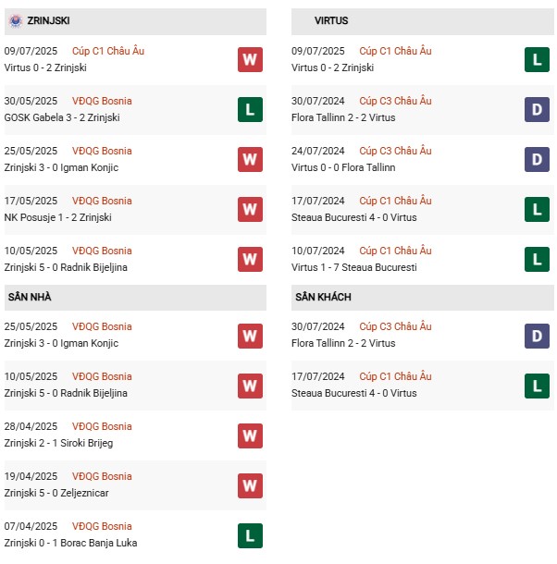
Task: Click the VIRTUS team header
Action: (x=331, y=20)
